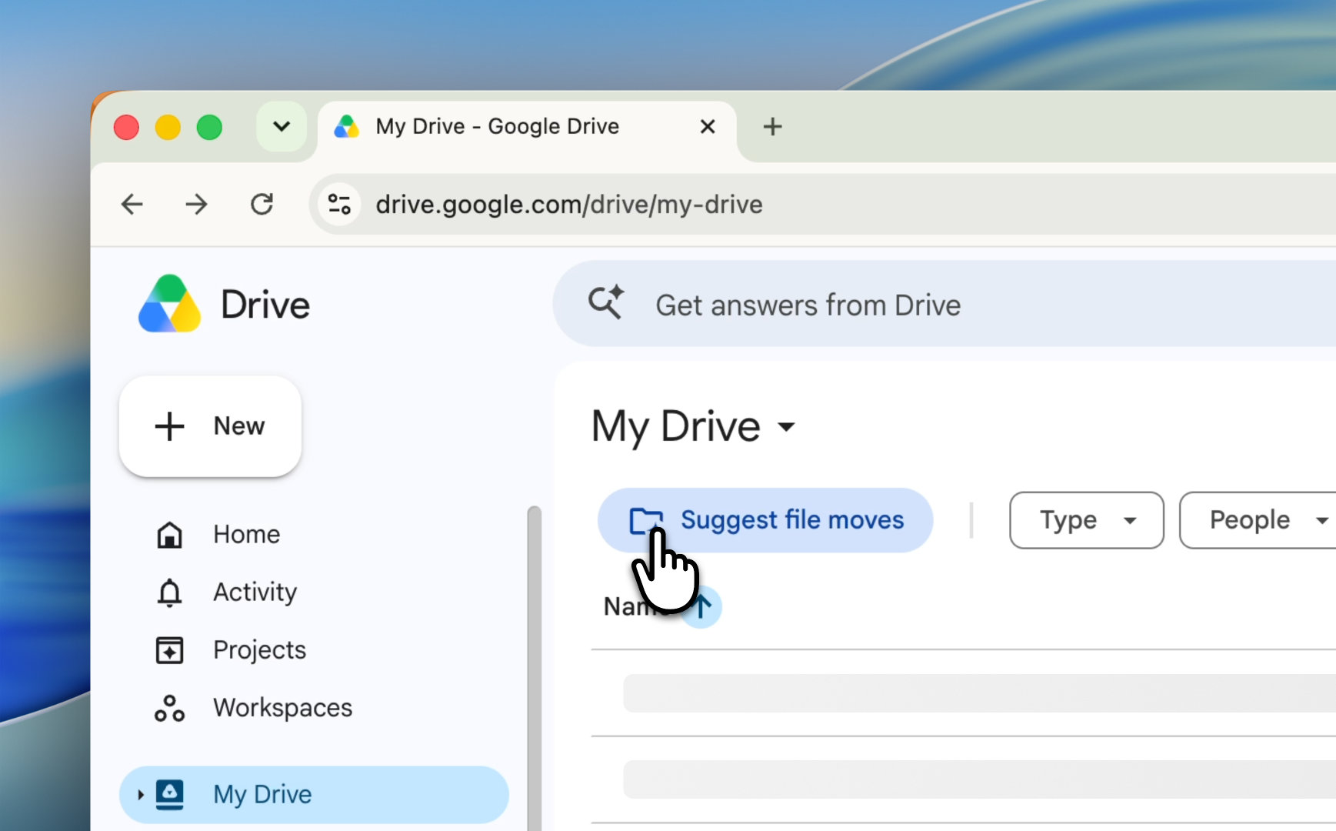Click the Activity bell icon
This screenshot has width=1336, height=831.
169,592
